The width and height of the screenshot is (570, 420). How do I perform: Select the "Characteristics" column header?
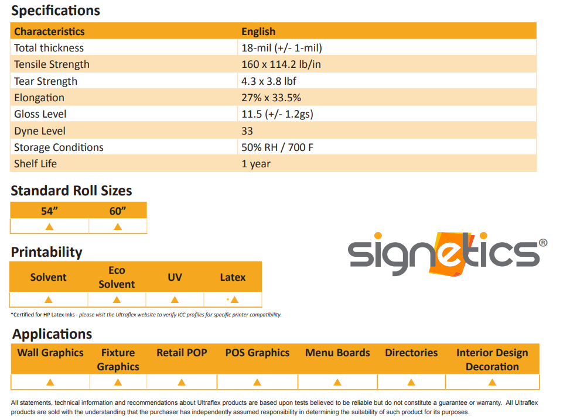pyautogui.click(x=49, y=32)
